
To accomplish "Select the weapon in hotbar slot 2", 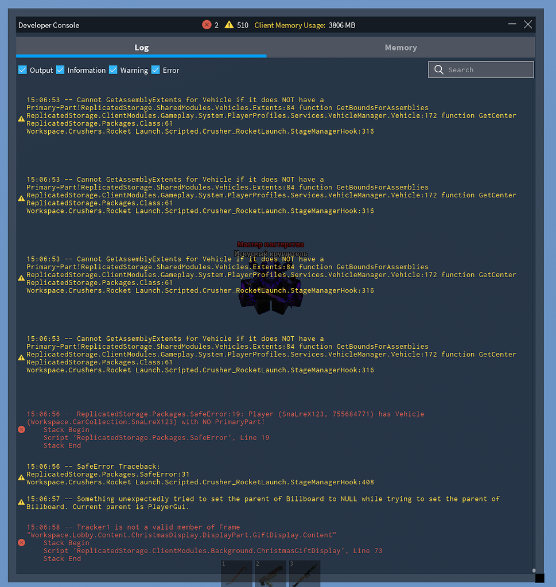I will coord(270,574).
